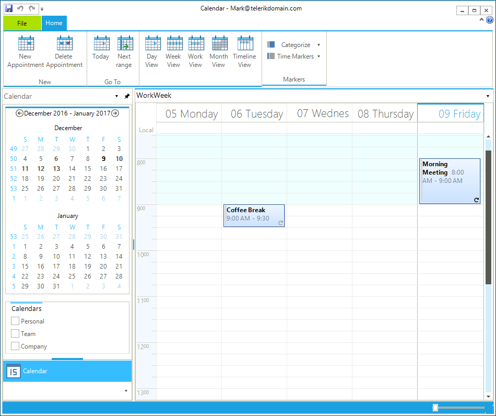Image resolution: width=496 pixels, height=416 pixels.
Task: Click the Local time zone label
Action: pyautogui.click(x=146, y=130)
